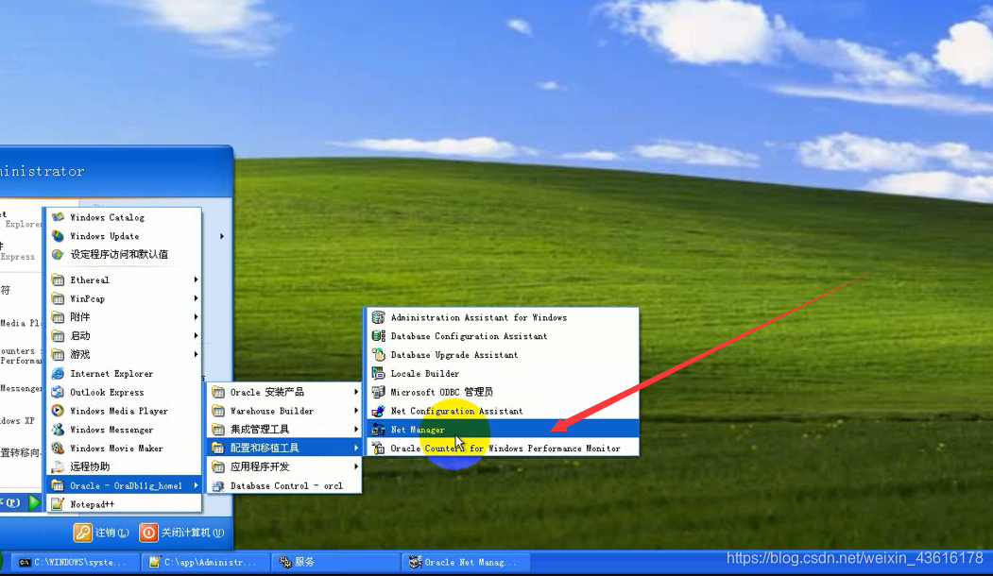
Task: Click the Database Control - orcl icon
Action: click(218, 485)
